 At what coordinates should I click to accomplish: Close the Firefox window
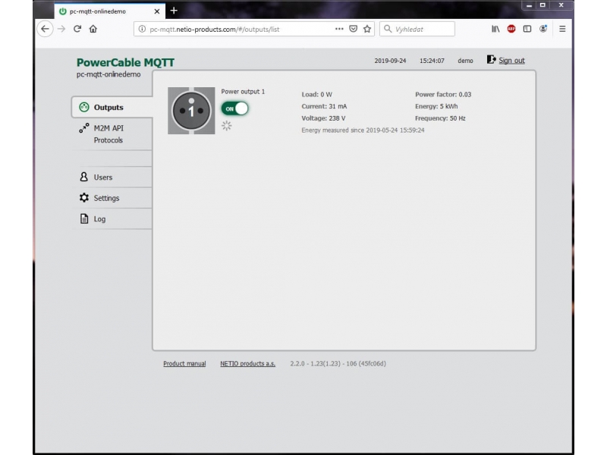coord(561,5)
